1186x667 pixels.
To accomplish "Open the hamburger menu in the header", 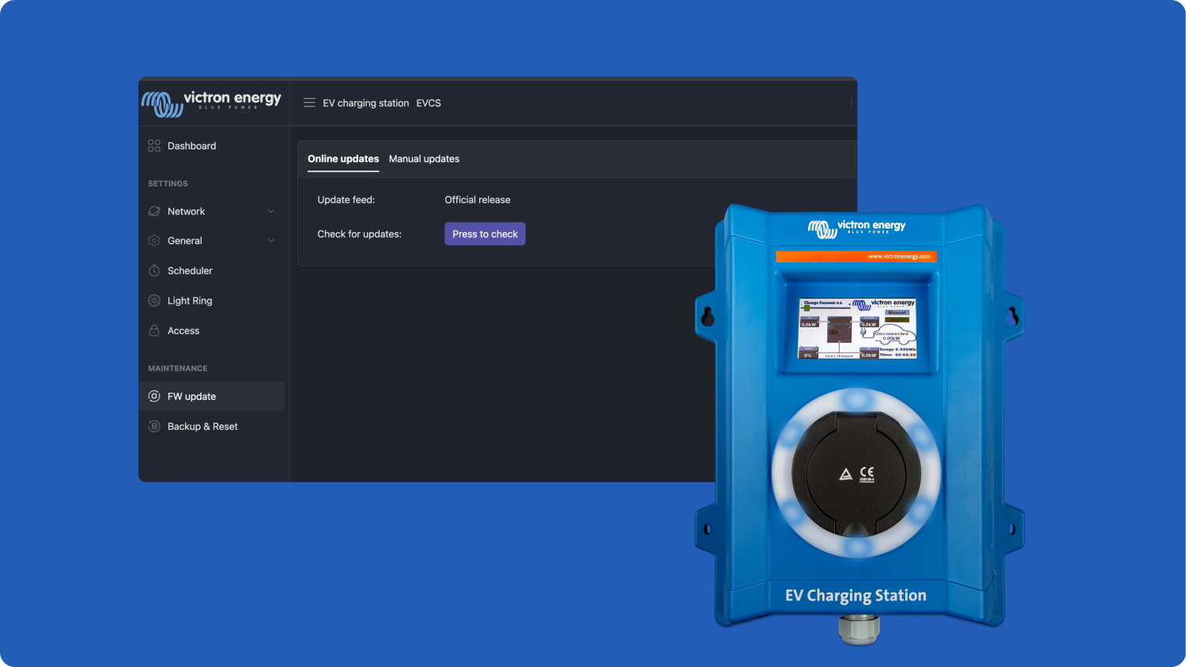I will [x=309, y=103].
